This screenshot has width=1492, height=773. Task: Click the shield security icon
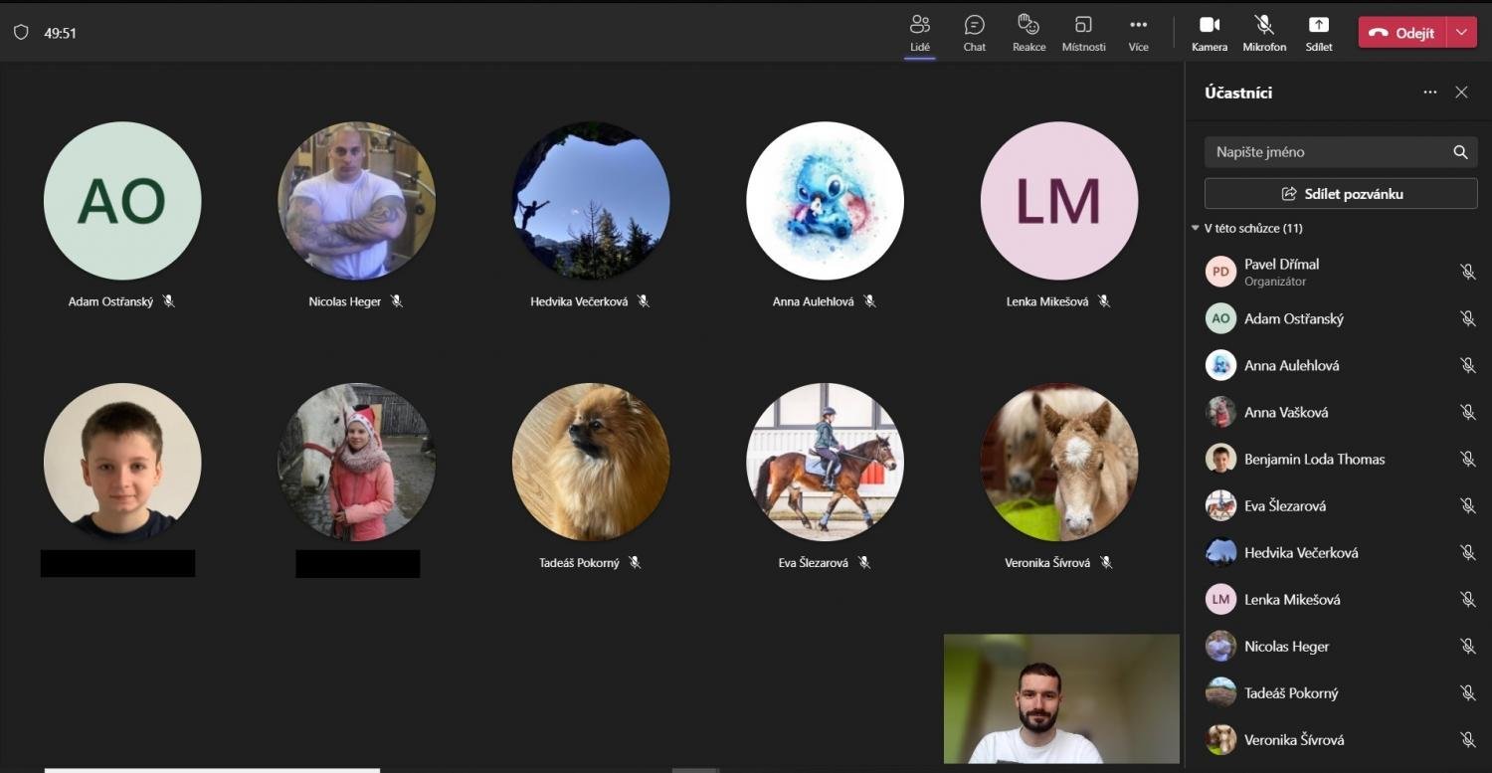pos(21,32)
